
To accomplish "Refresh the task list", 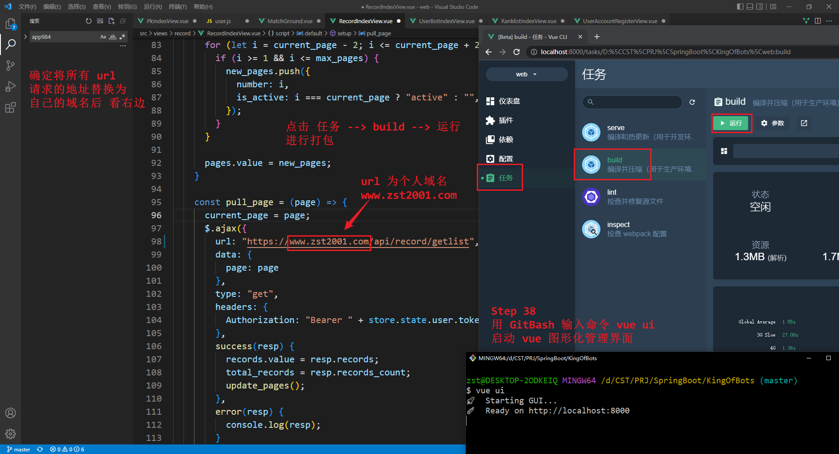I will click(x=692, y=102).
